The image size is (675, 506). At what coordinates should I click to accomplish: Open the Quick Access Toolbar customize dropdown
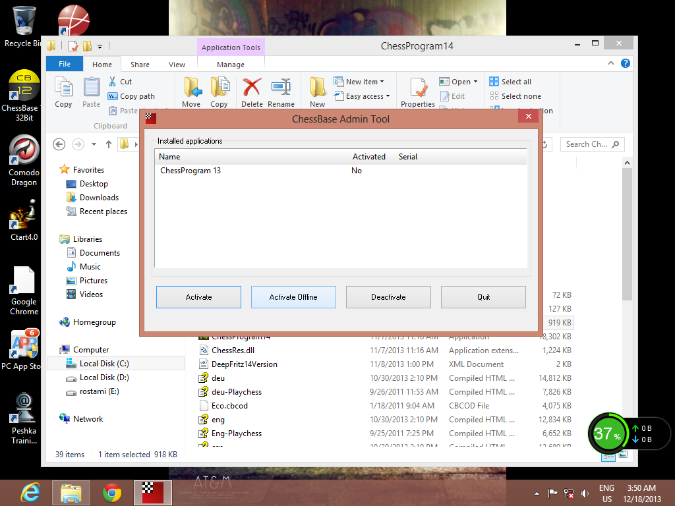(x=100, y=46)
